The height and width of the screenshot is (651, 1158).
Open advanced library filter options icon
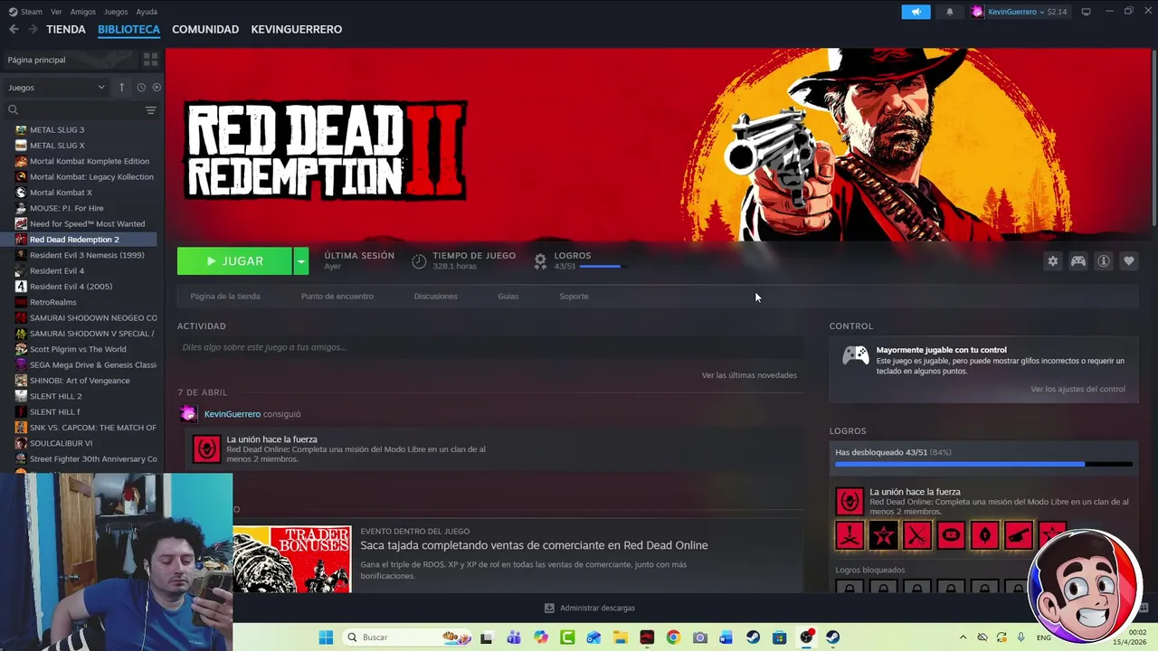[150, 109]
